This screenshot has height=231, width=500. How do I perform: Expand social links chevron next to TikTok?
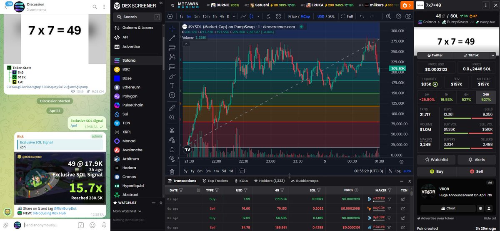[493, 55]
